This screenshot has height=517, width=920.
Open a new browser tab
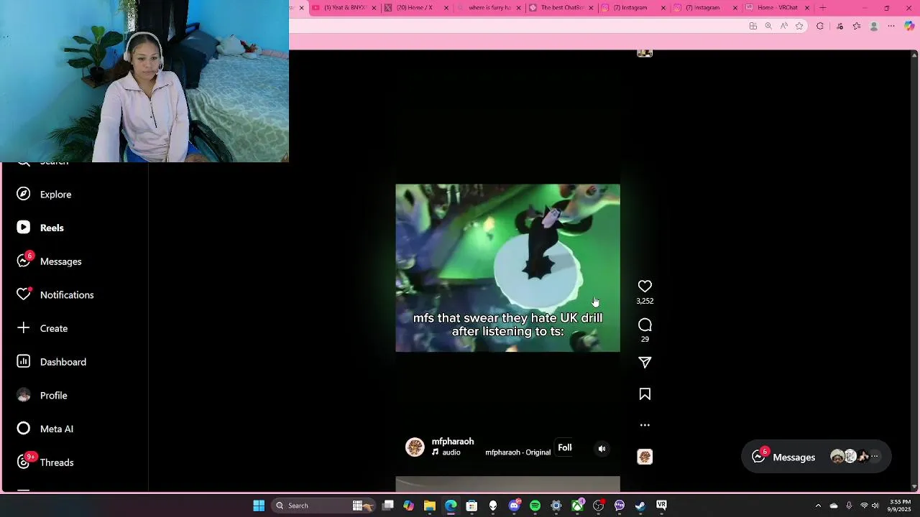pyautogui.click(x=823, y=8)
